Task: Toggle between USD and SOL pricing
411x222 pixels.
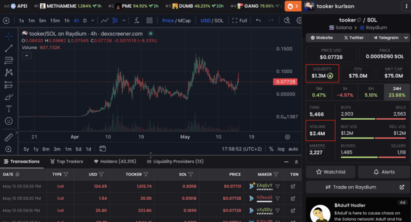Action: pos(212,21)
